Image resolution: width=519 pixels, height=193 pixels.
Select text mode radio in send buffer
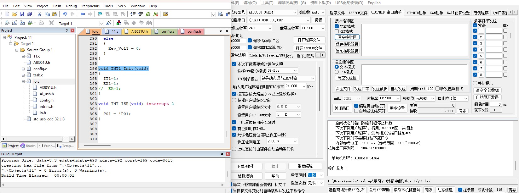(337, 67)
